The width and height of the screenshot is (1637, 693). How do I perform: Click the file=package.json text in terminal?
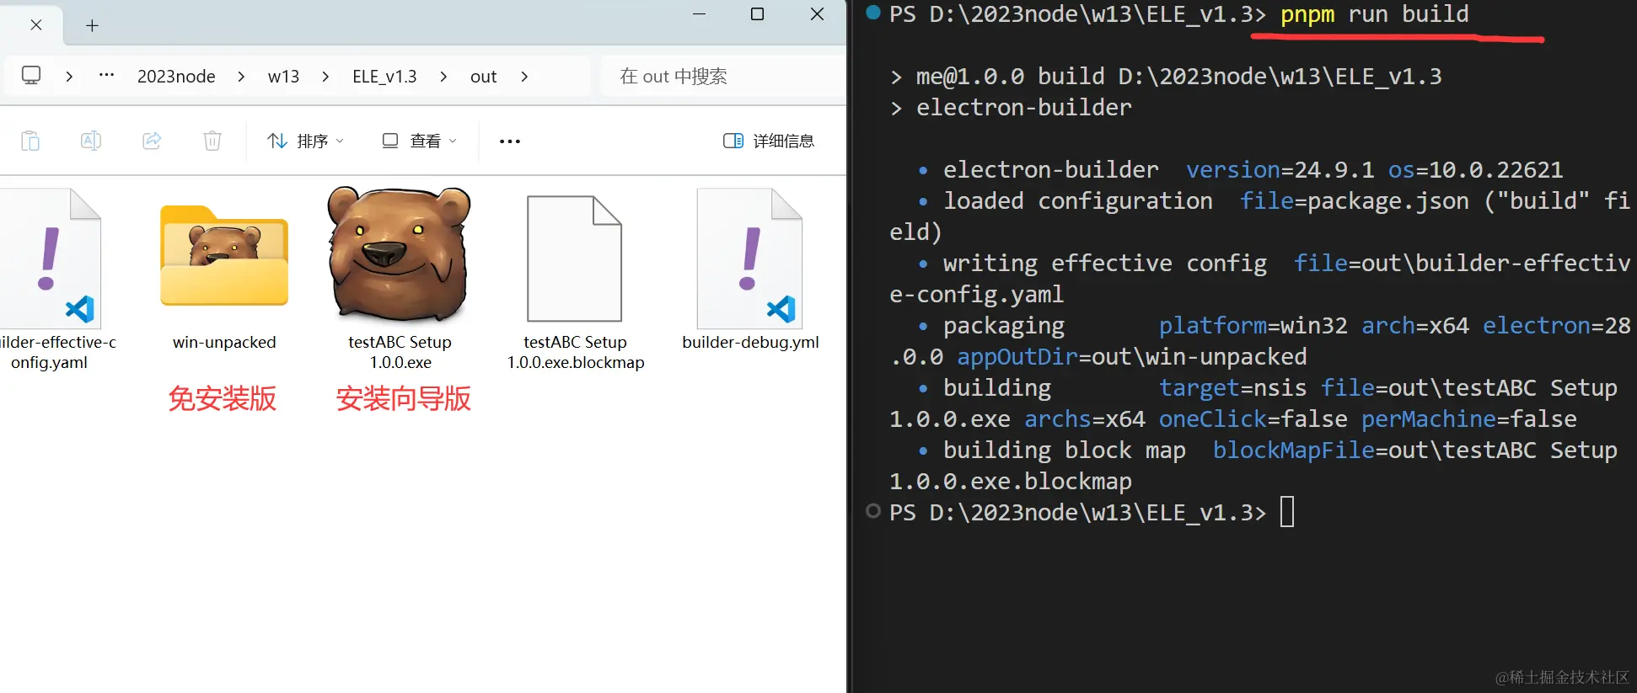(1354, 201)
